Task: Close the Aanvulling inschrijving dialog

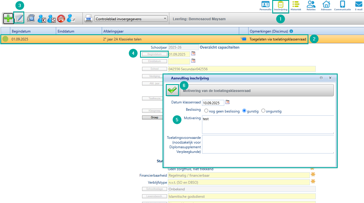Action: (x=330, y=78)
